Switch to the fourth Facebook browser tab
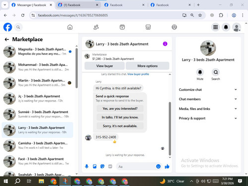Screen dimensions: 248x186 pyautogui.click(x=171, y=5)
